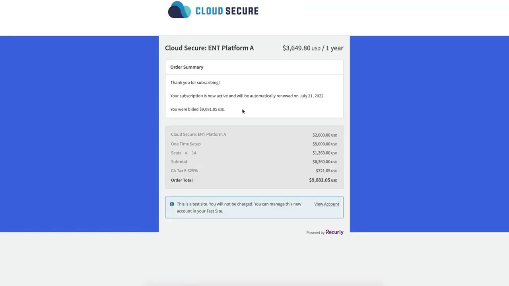Select the plan title Cloud Secure: ENT Platform A
Screen dimensions: 509x286
point(209,48)
